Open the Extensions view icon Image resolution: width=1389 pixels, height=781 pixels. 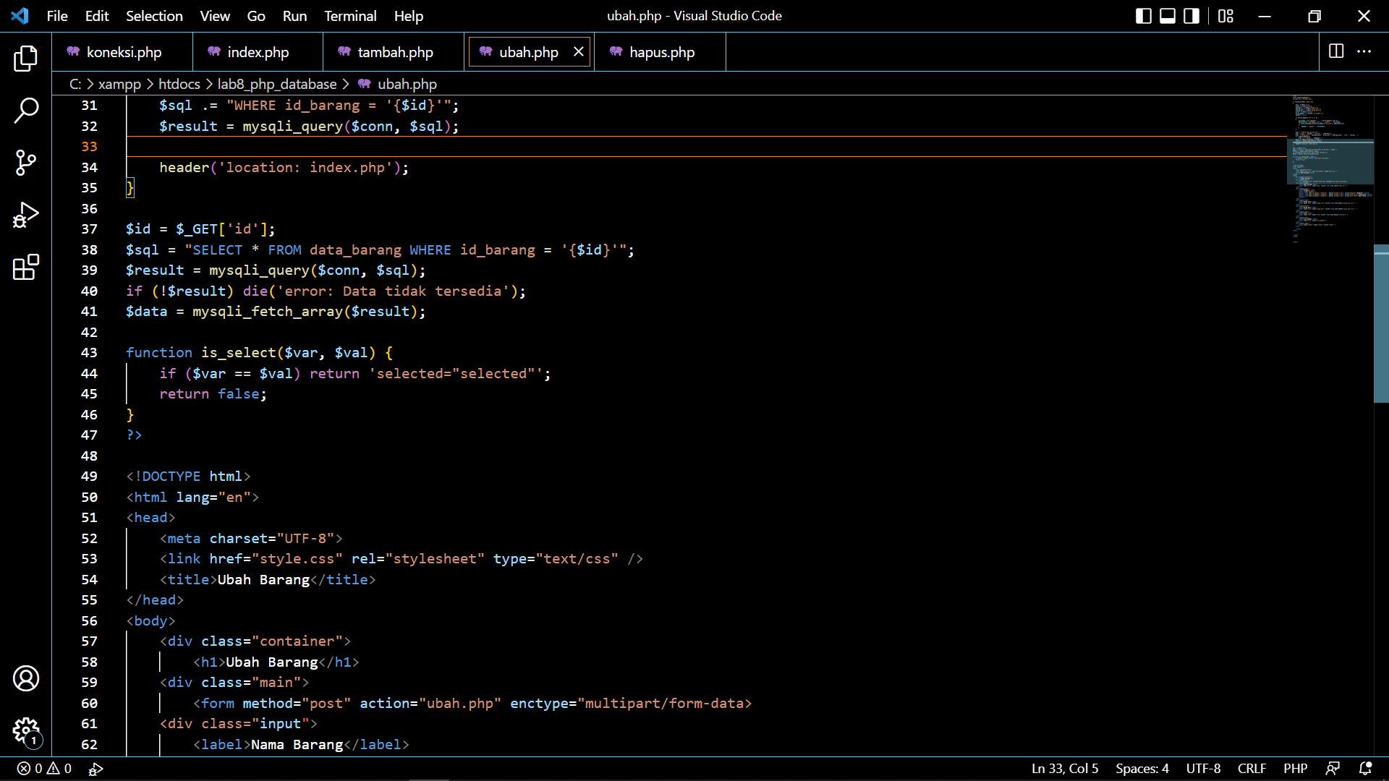(26, 267)
